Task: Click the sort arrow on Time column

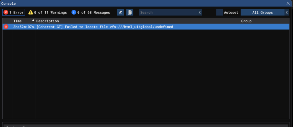Action: [33, 21]
